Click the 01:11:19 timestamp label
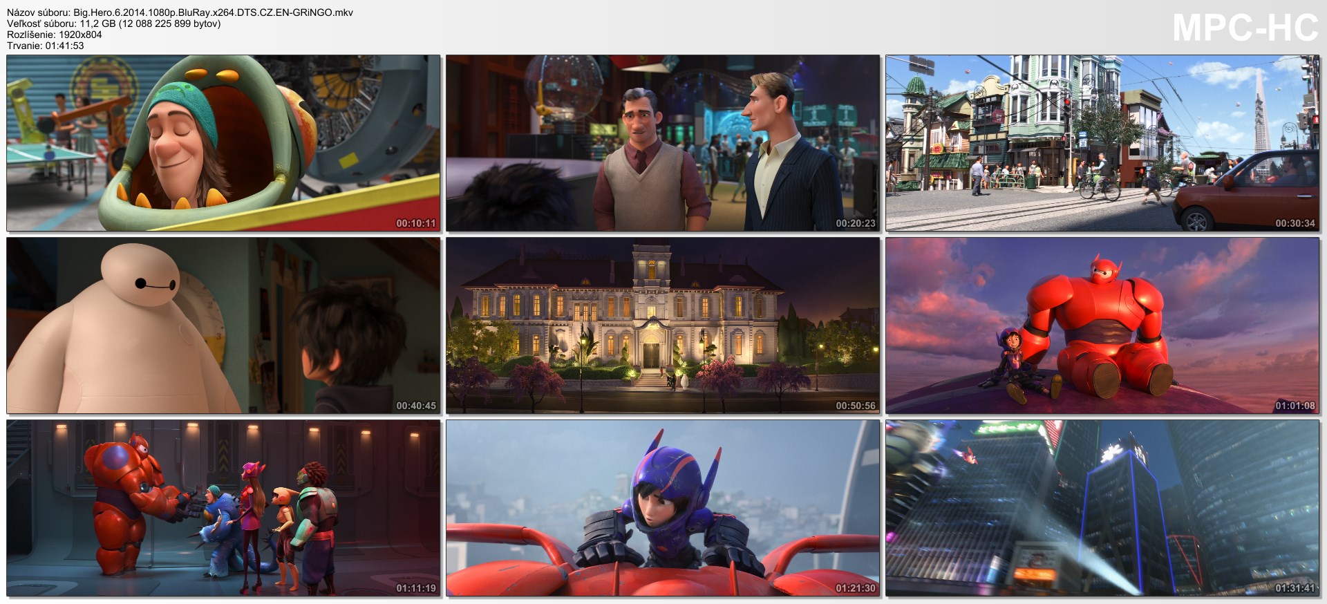Image resolution: width=1327 pixels, height=604 pixels. coord(415,588)
